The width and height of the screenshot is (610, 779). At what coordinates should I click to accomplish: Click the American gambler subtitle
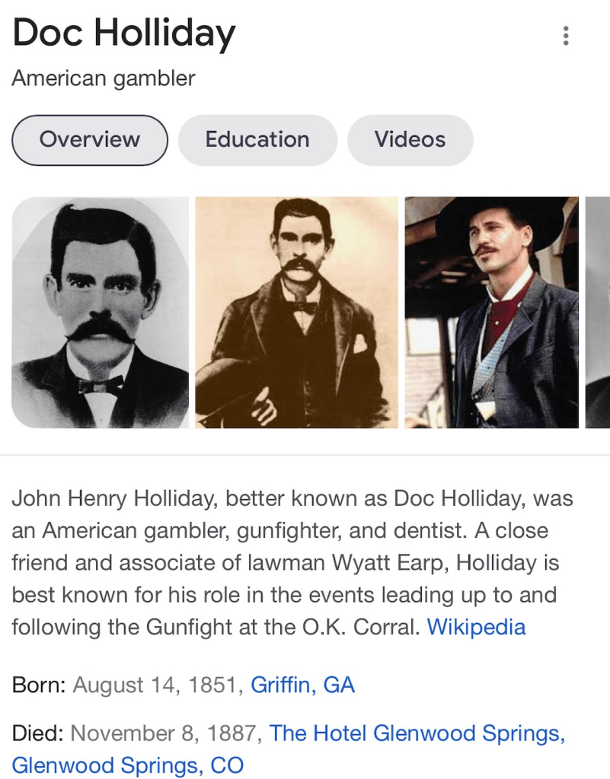[x=104, y=78]
